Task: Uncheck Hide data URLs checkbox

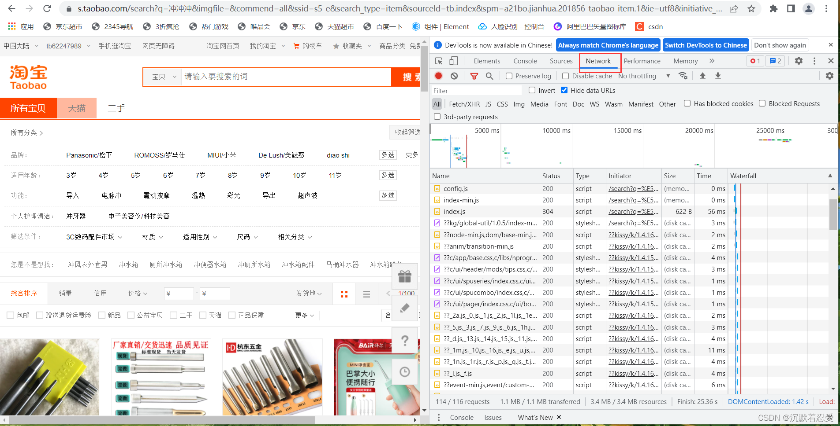Action: (x=564, y=90)
